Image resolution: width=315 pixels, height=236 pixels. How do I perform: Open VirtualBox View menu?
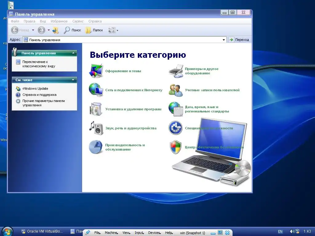(126, 233)
